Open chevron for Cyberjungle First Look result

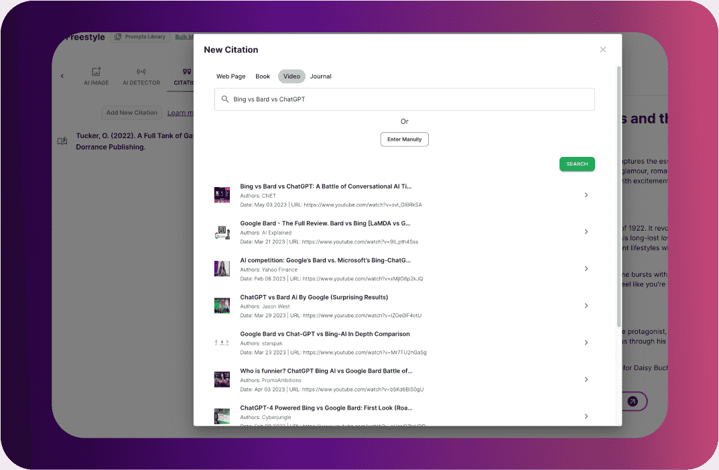tap(586, 416)
